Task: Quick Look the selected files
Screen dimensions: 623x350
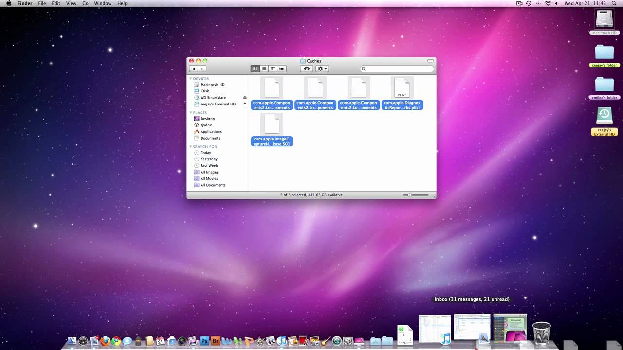Action: tap(307, 69)
